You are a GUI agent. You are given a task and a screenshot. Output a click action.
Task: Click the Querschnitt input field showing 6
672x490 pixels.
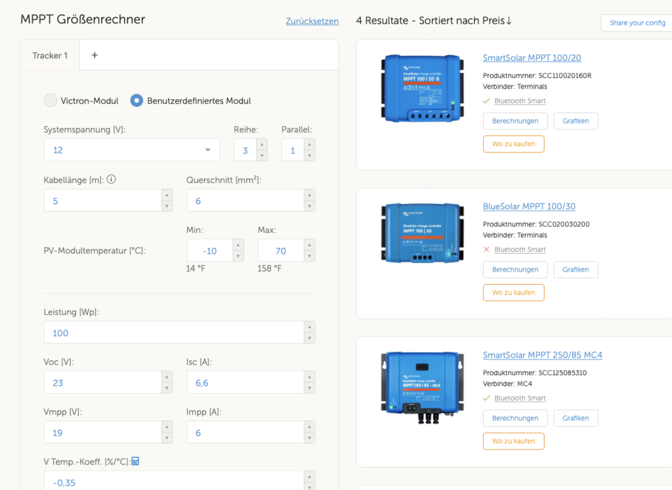(245, 201)
